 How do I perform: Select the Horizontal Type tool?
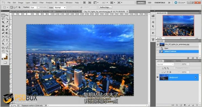(7, 40)
